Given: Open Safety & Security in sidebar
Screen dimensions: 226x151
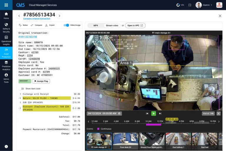Looking at the screenshot, I should [6, 28].
